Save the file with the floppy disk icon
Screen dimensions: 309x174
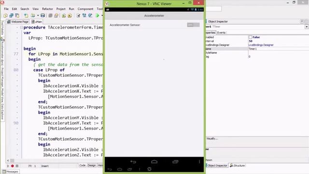coord(42,15)
